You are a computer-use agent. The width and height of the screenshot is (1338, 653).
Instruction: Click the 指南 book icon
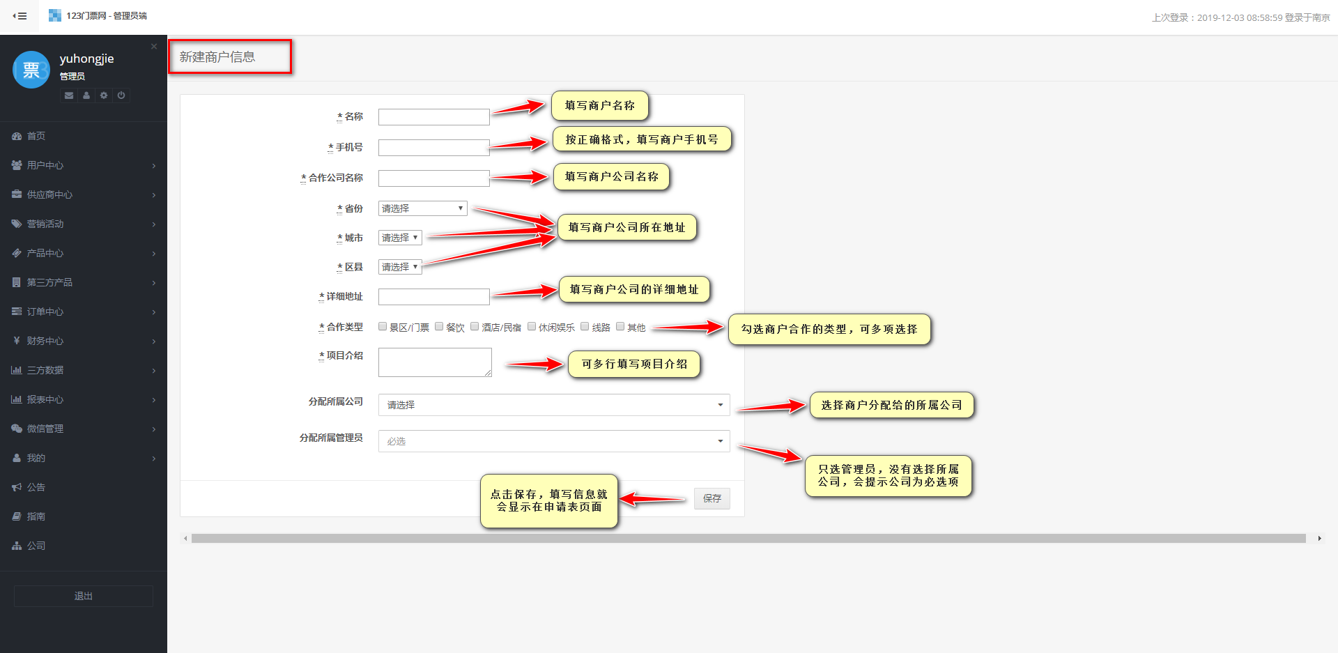(17, 516)
